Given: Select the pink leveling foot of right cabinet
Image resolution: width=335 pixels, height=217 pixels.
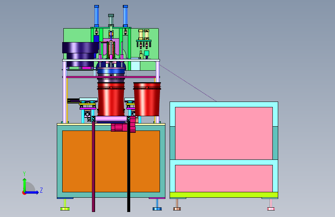Looking at the screenshot, I should click(x=271, y=205).
